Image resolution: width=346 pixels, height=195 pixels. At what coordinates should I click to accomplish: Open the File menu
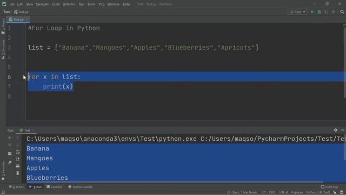(12, 4)
